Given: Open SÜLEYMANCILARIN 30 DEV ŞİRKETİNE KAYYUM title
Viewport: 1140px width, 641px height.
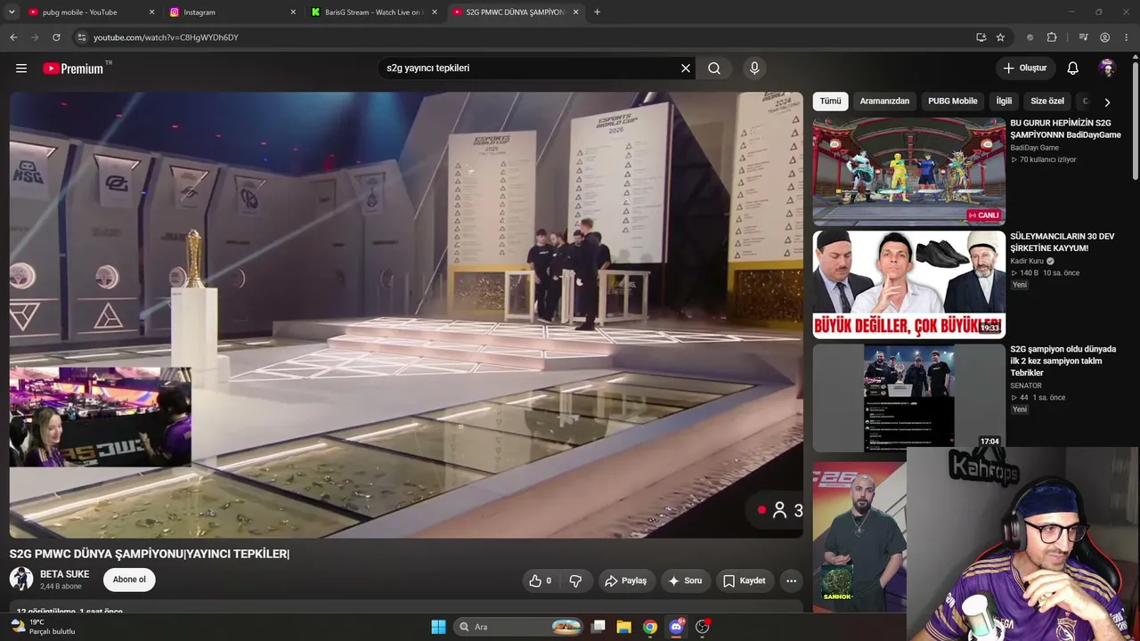Looking at the screenshot, I should point(1063,242).
